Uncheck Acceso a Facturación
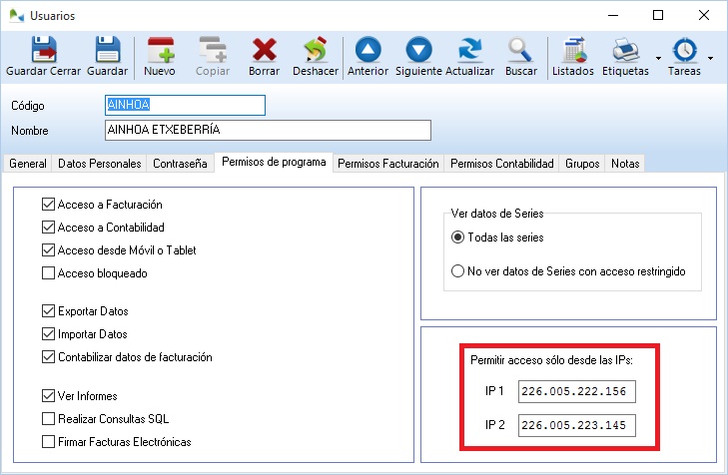This screenshot has height=475, width=728. pyautogui.click(x=49, y=205)
